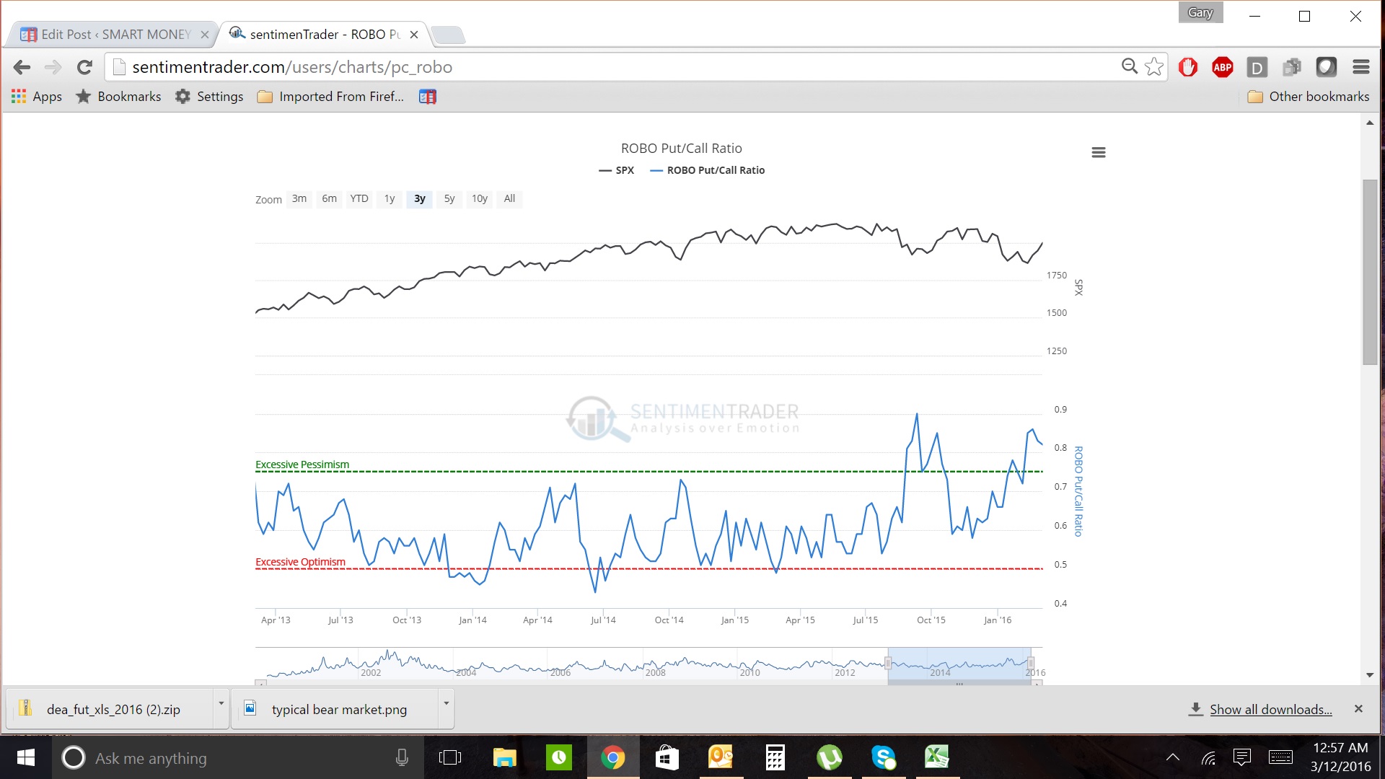Viewport: 1385px width, 779px height.
Task: Click Show all downloads link
Action: point(1270,709)
